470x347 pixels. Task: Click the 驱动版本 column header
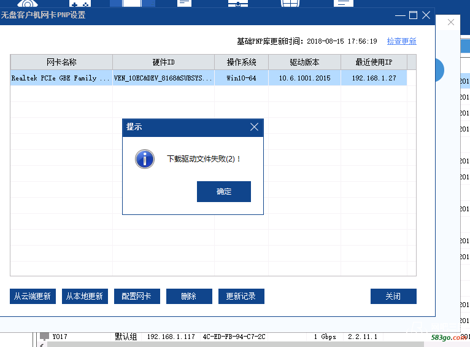pyautogui.click(x=304, y=62)
